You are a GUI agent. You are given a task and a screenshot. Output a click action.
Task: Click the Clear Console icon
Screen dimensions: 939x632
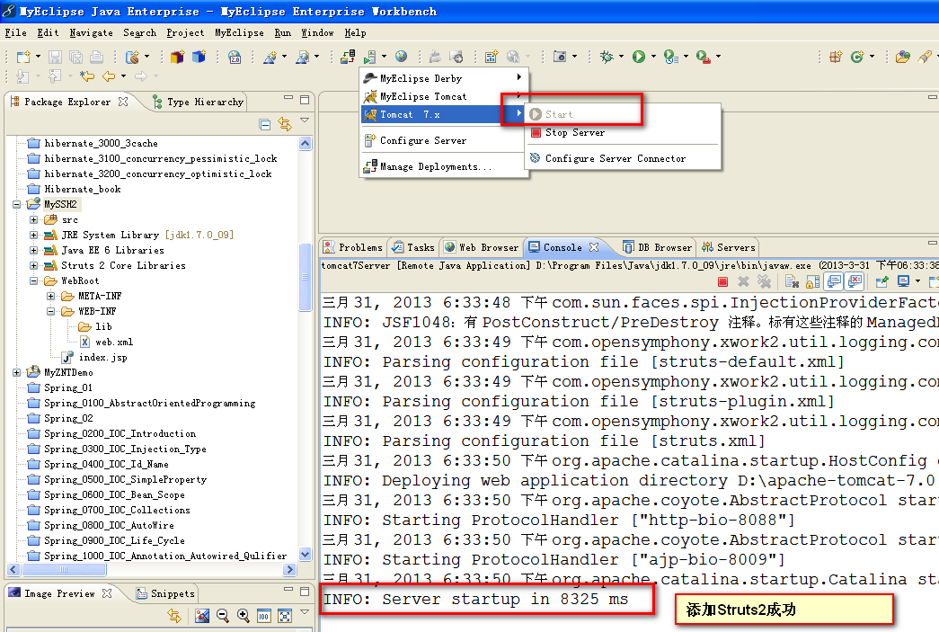[x=793, y=281]
